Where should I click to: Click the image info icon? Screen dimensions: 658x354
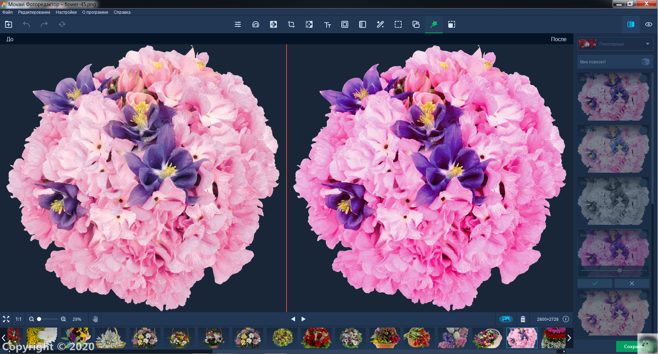point(566,319)
